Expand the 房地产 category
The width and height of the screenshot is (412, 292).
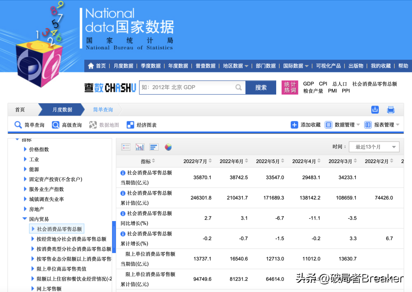[x=25, y=209]
